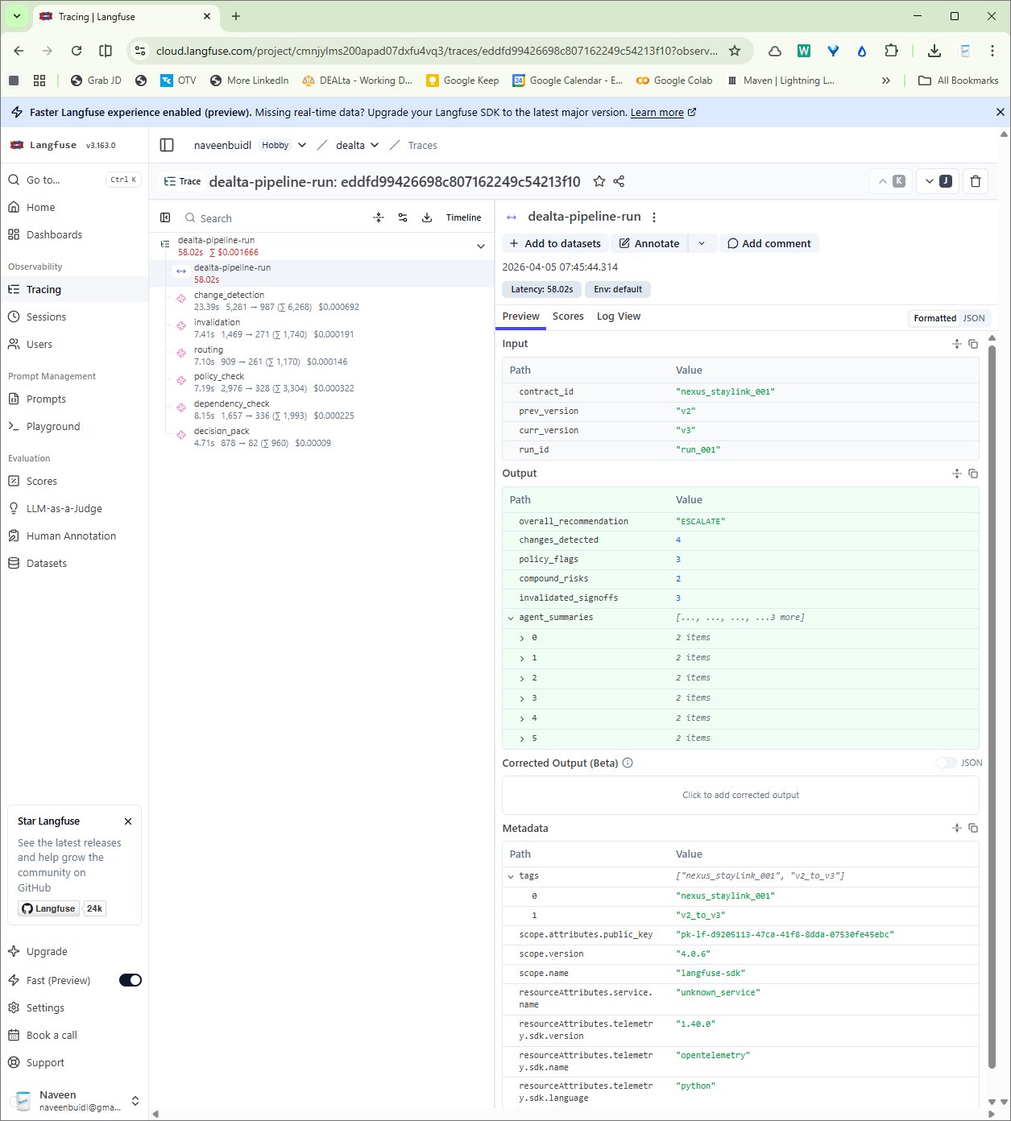Click the detail panel vertical scrollbar

(x=992, y=644)
